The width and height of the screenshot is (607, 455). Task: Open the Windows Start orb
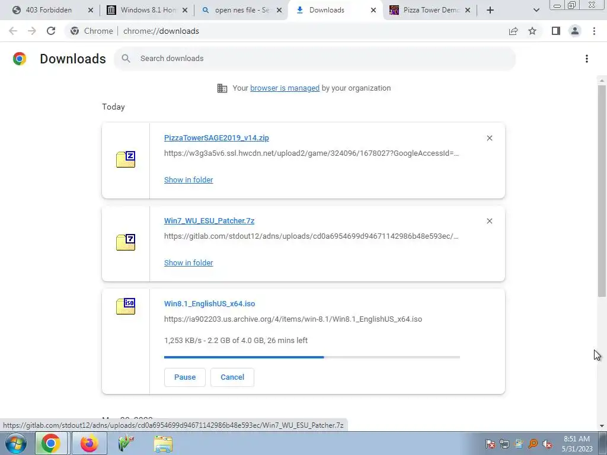click(x=16, y=443)
